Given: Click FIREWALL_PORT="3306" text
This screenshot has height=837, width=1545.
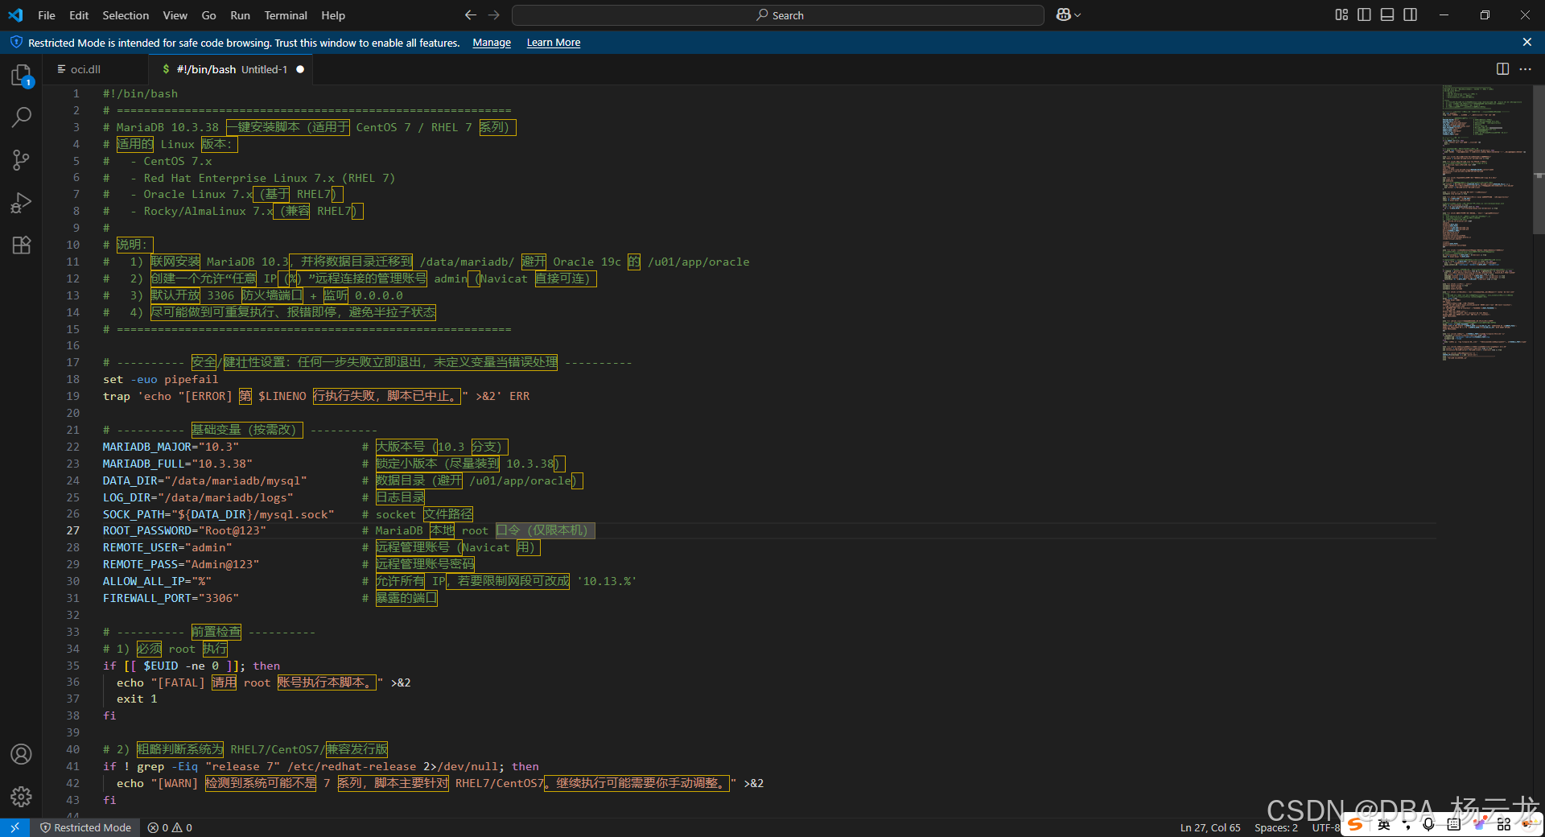Looking at the screenshot, I should click(171, 598).
